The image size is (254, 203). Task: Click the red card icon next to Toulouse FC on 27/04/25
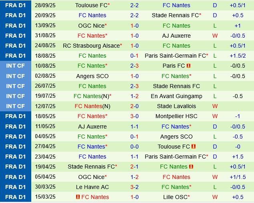[194, 147]
